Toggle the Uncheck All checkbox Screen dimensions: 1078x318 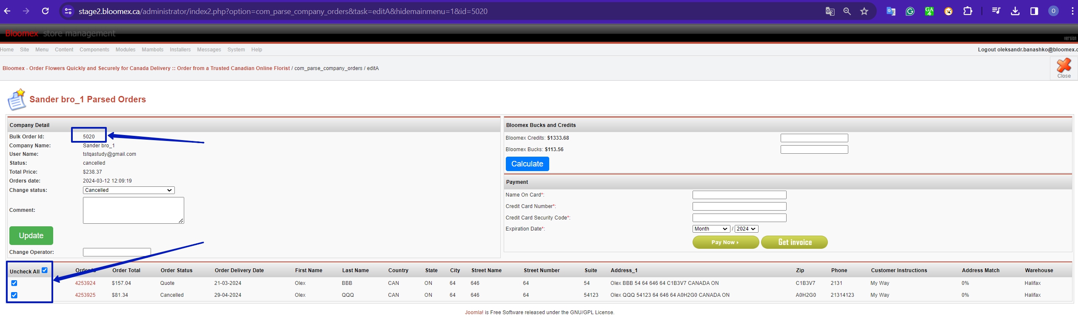tap(45, 270)
